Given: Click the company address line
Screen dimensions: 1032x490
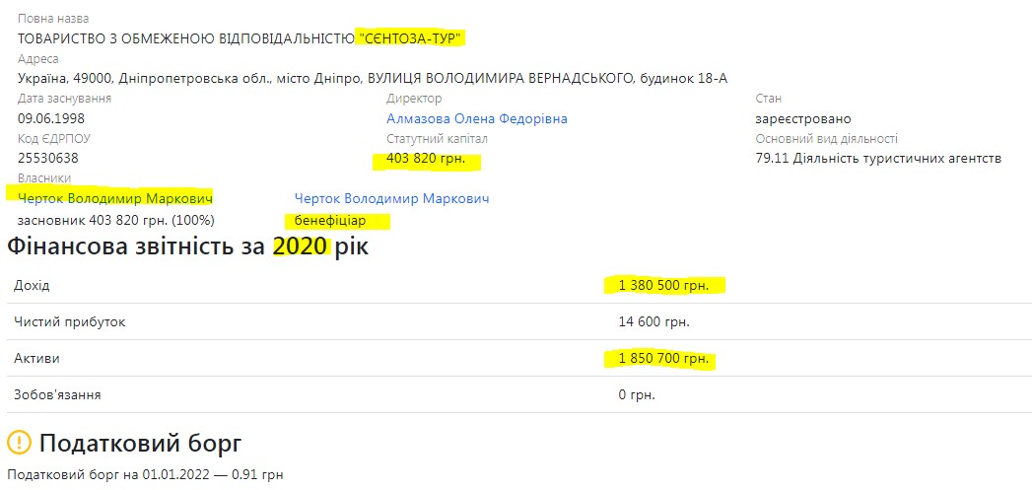Looking at the screenshot, I should (x=373, y=78).
